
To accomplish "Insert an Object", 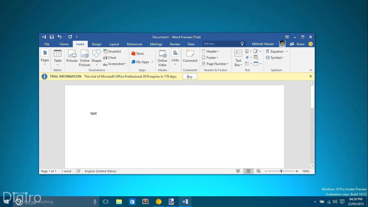I will tap(257, 64).
